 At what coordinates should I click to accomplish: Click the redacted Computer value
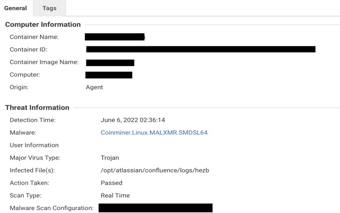point(109,75)
